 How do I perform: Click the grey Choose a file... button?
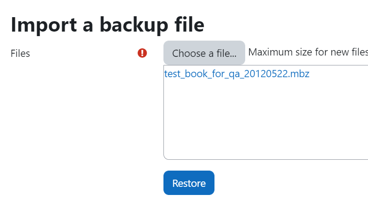[x=204, y=53]
